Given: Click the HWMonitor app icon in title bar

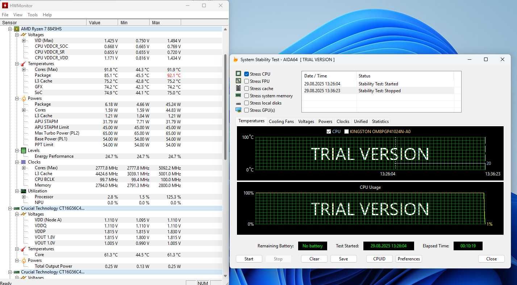Looking at the screenshot, I should tap(5, 5).
